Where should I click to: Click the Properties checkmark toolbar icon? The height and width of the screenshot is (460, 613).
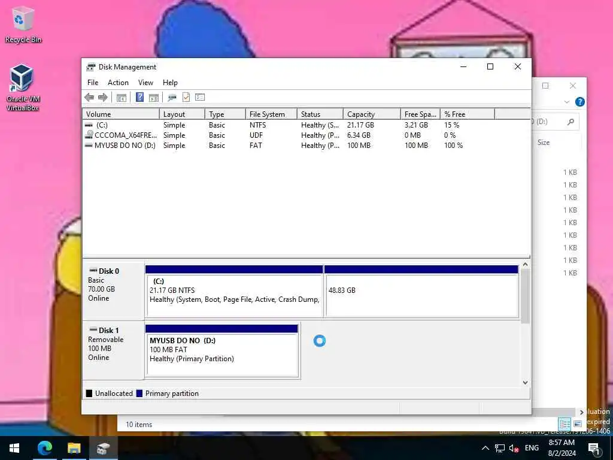[x=186, y=97]
